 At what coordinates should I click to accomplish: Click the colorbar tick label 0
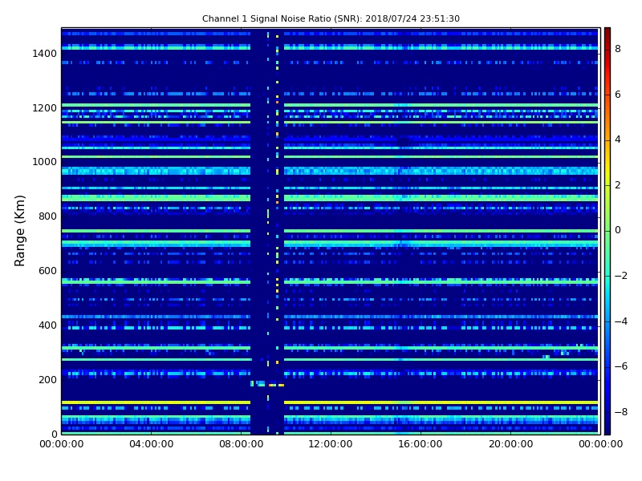(x=618, y=230)
